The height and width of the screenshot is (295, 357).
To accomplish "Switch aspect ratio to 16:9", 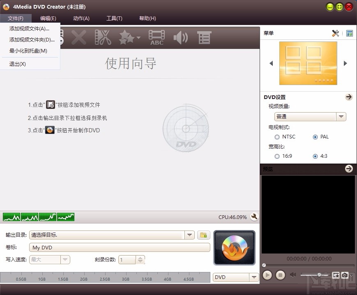I will (277, 156).
